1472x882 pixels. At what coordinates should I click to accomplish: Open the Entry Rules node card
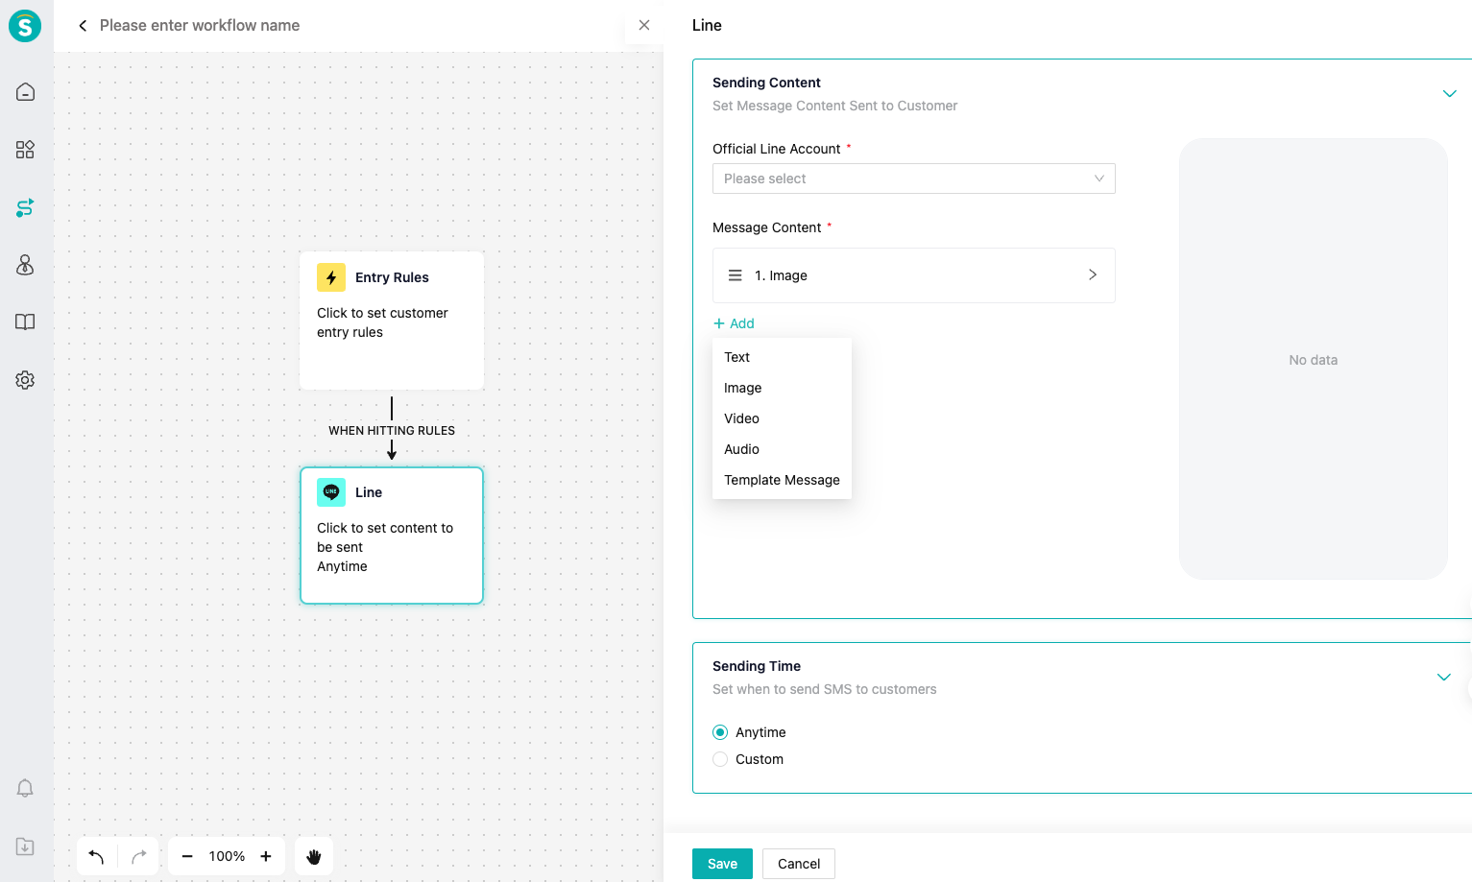click(392, 321)
